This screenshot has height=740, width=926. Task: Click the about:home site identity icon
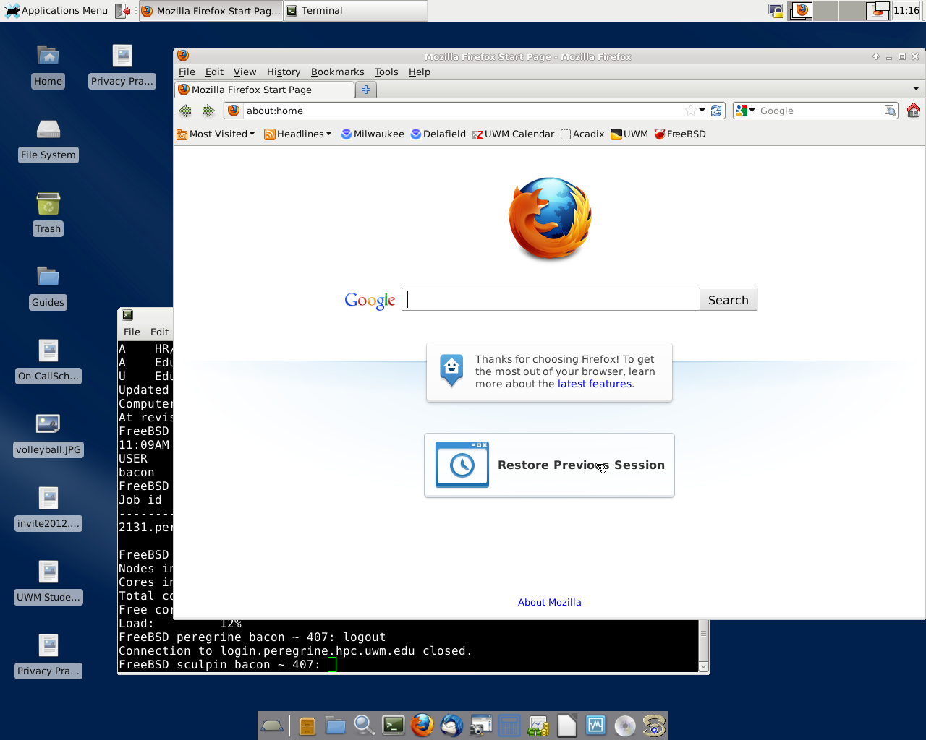click(x=234, y=111)
